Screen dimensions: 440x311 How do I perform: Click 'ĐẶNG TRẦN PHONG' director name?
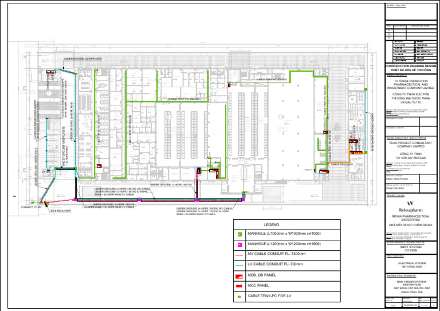coord(397,179)
